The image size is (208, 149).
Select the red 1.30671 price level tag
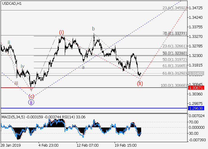point(196,88)
